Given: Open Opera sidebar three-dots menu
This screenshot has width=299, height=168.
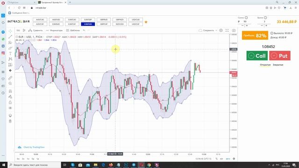Looking at the screenshot, I should [3, 155].
